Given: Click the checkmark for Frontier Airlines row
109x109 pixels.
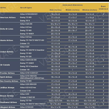Looking at the screenshot, I should [103, 73].
